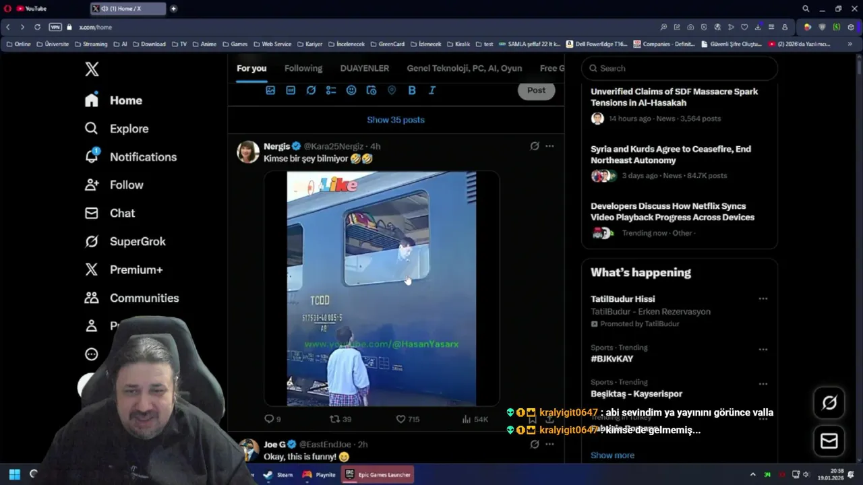The image size is (863, 485).
Task: Add a poll to the post
Action: pyautogui.click(x=331, y=90)
